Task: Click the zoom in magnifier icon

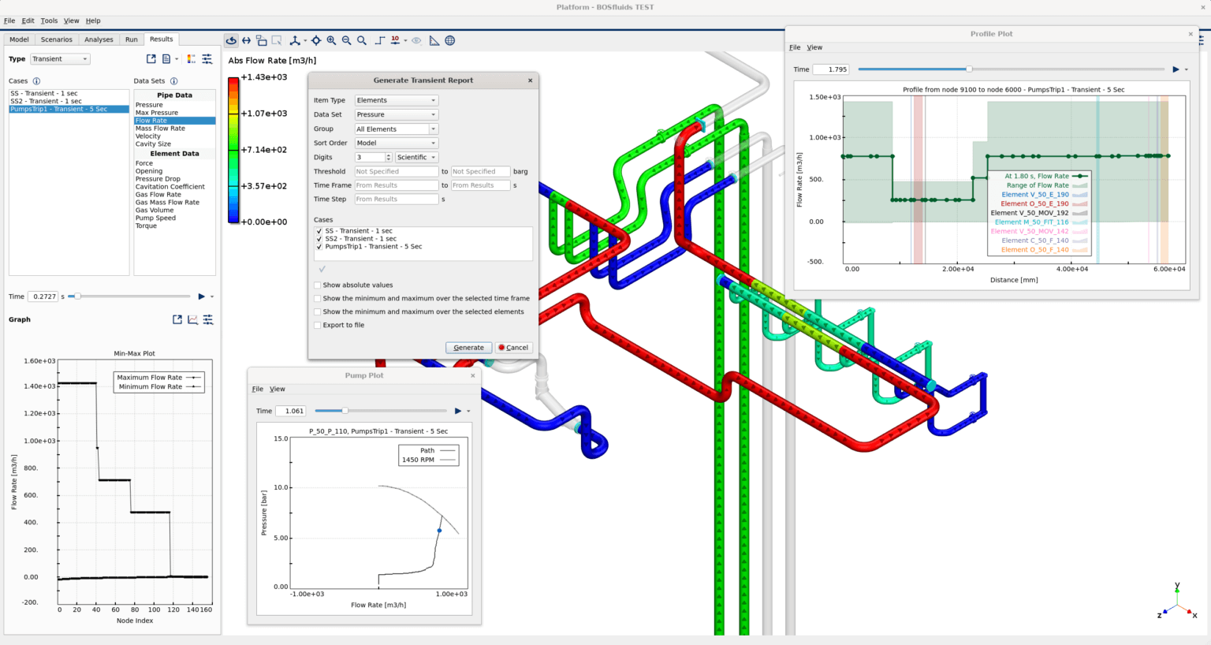Action: (x=331, y=41)
